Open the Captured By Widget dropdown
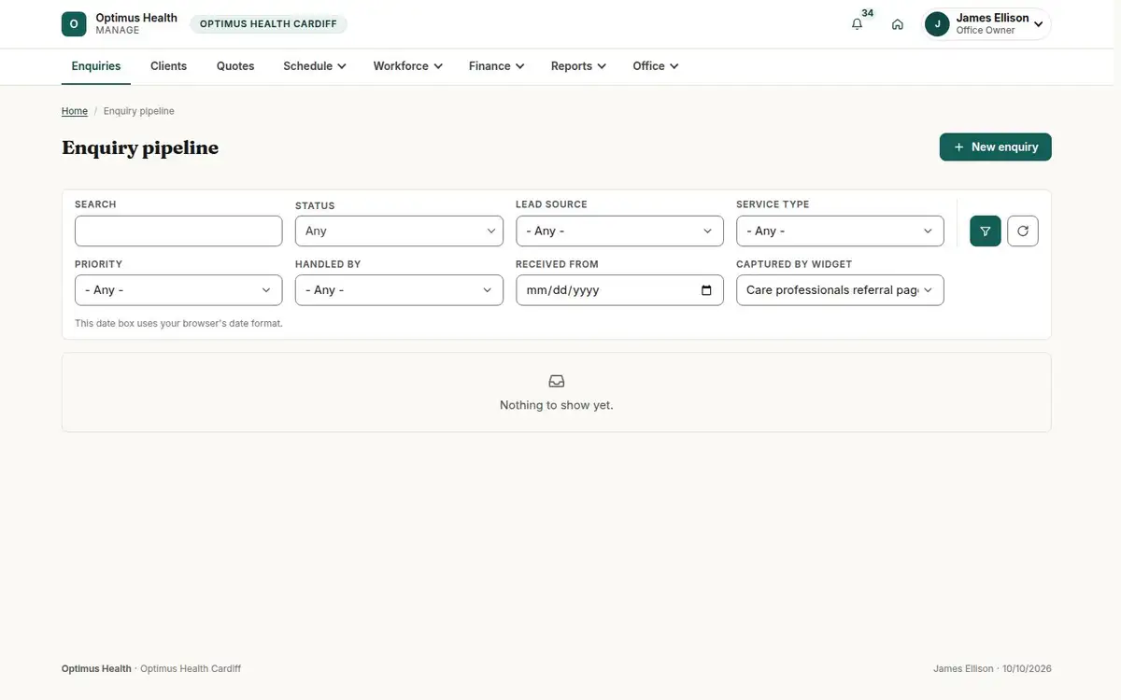The image size is (1121, 700). pyautogui.click(x=840, y=290)
